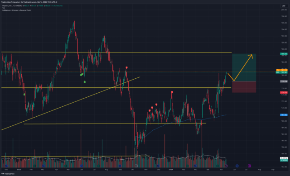Click the dividend marker above the first Dez label

[6, 166]
